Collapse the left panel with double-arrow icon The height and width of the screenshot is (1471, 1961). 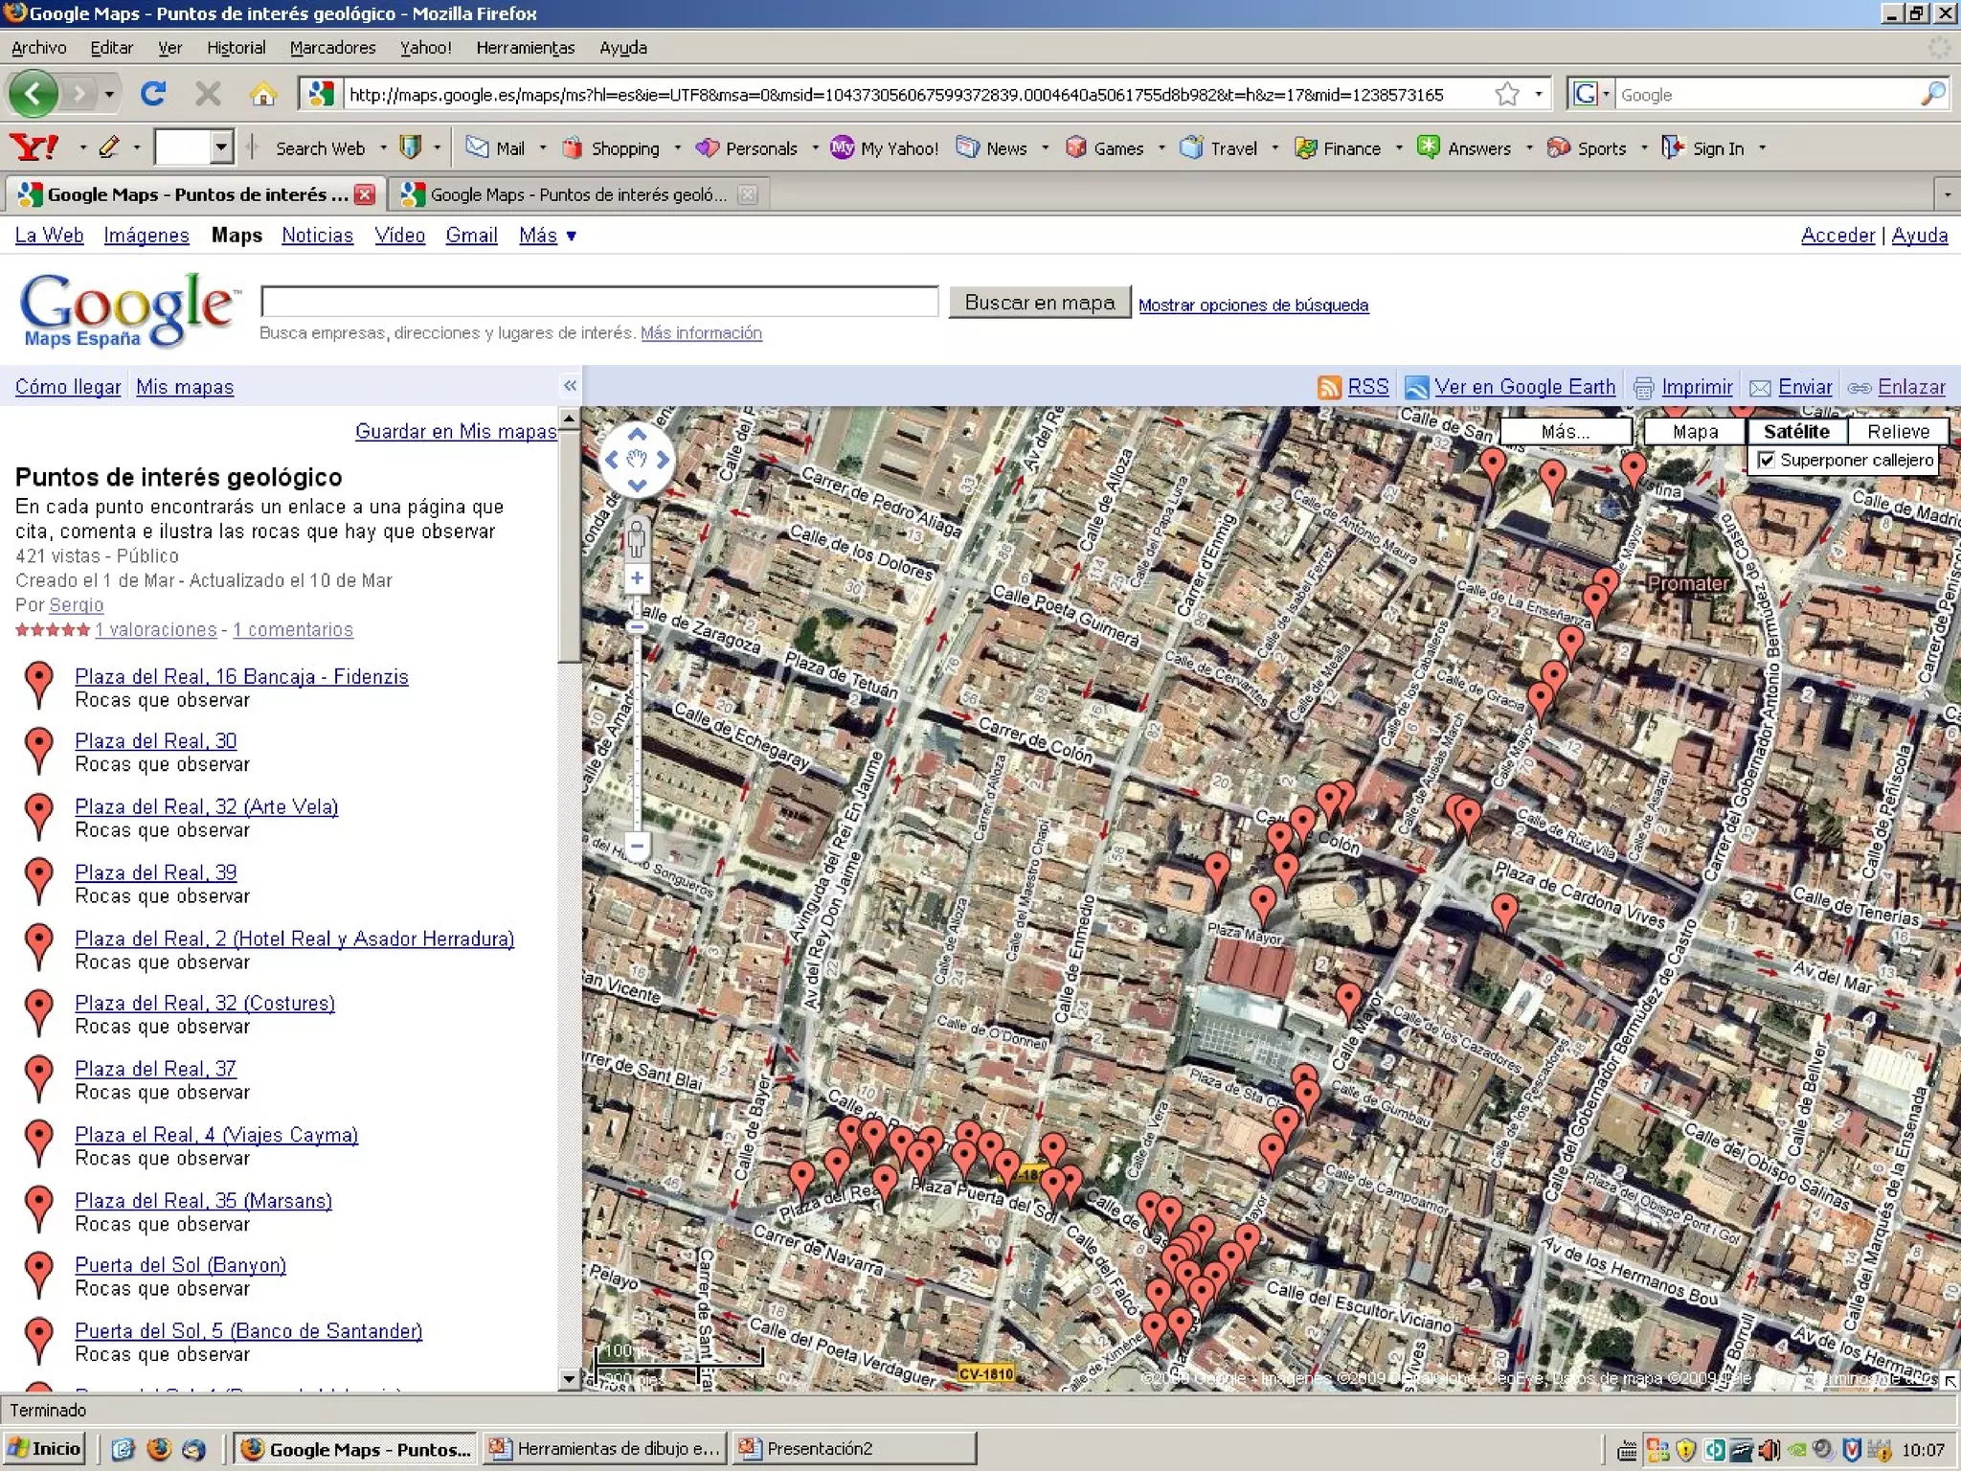click(570, 385)
